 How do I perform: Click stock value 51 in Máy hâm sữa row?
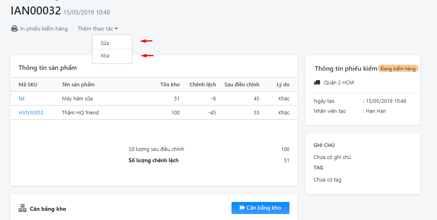177,99
